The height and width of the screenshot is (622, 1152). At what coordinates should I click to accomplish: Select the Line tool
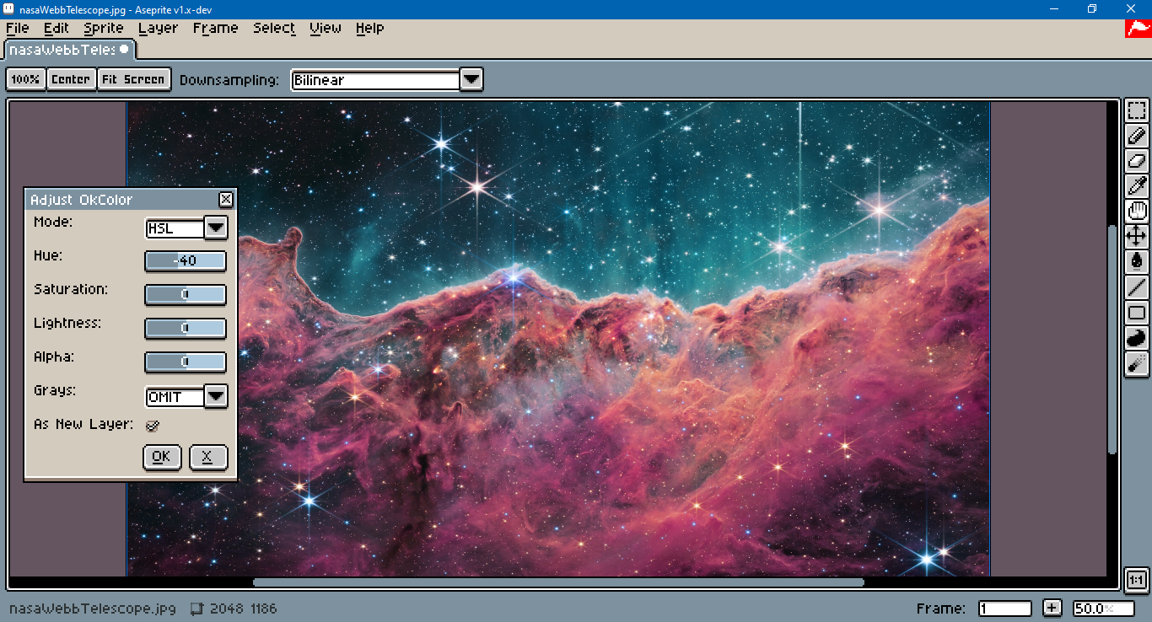[1137, 287]
